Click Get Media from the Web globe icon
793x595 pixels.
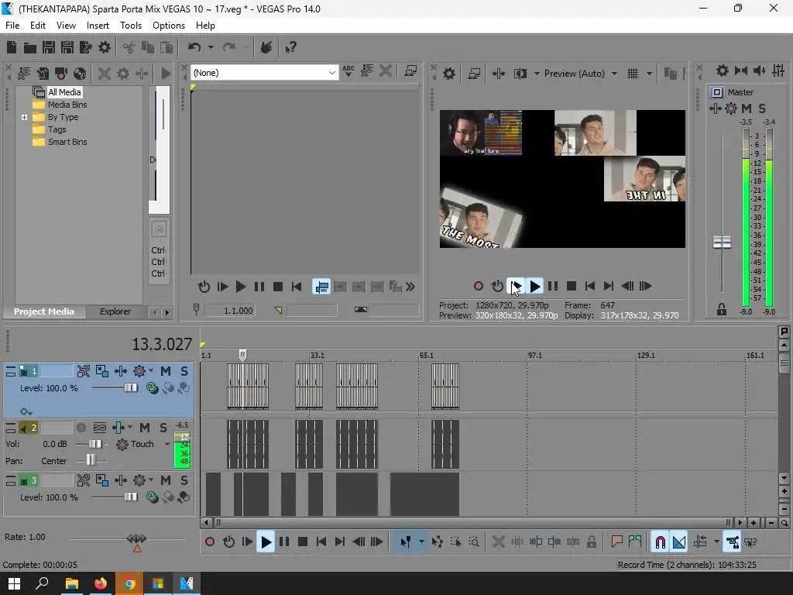click(x=80, y=74)
